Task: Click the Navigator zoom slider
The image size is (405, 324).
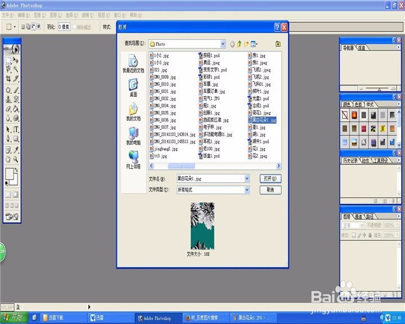Action: [379, 89]
